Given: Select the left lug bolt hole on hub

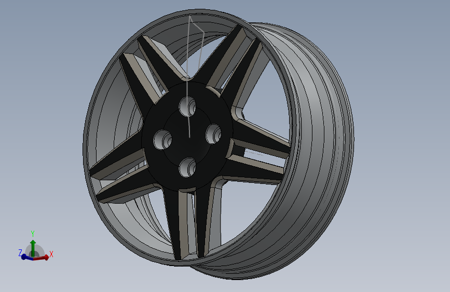Looking at the screenshot, I should coord(163,140).
